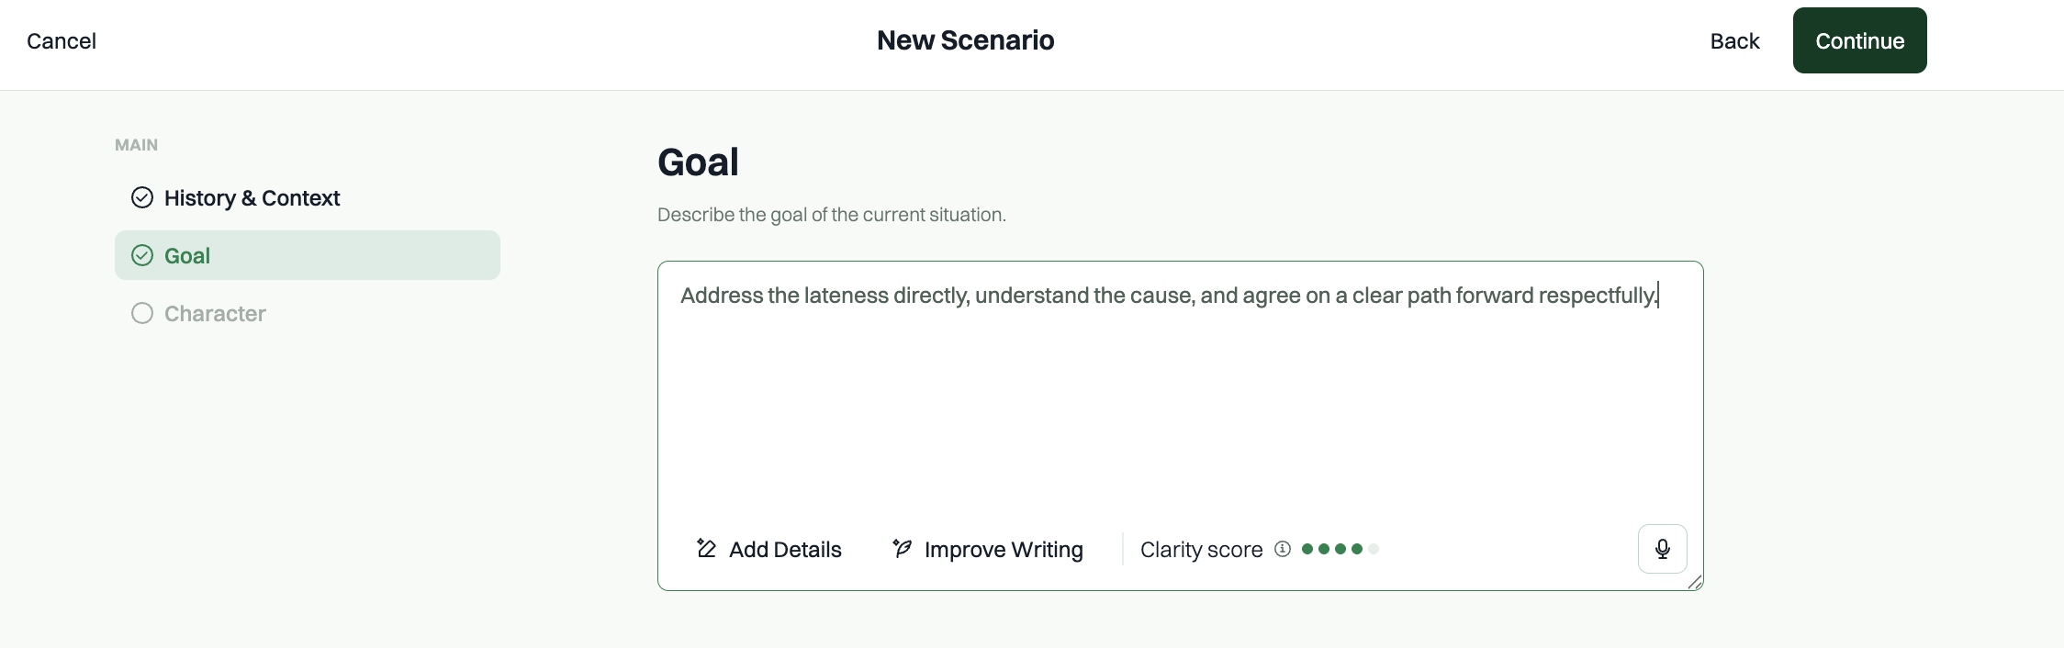Click the Goal step checkmark icon
This screenshot has height=648, width=2064.
pos(142,255)
